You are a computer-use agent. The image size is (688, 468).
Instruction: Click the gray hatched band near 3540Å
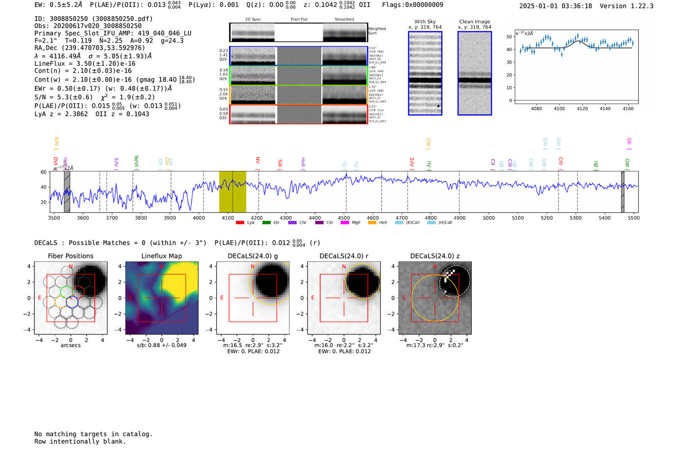click(67, 192)
